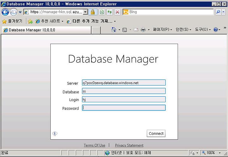228x157 pixels.
Task: Open the 안전(S) menu
Action: [183, 29]
